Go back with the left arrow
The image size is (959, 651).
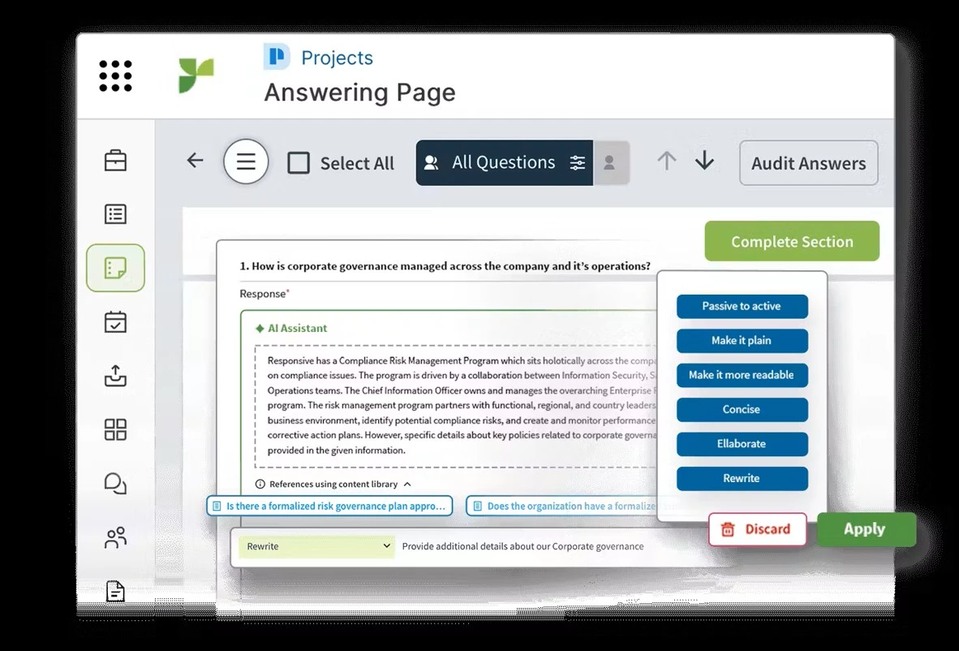point(195,160)
